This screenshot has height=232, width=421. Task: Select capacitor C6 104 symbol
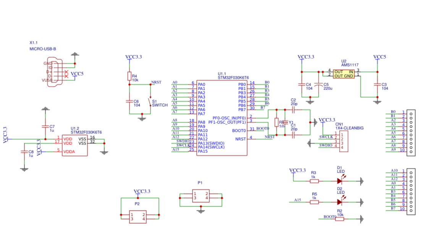pyautogui.click(x=130, y=101)
